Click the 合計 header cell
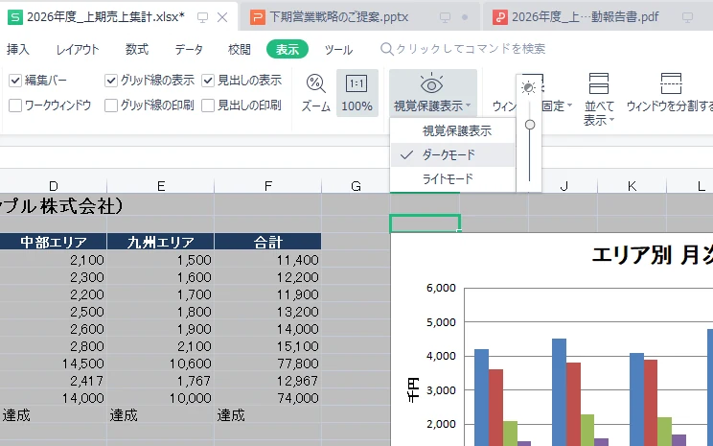 point(267,242)
